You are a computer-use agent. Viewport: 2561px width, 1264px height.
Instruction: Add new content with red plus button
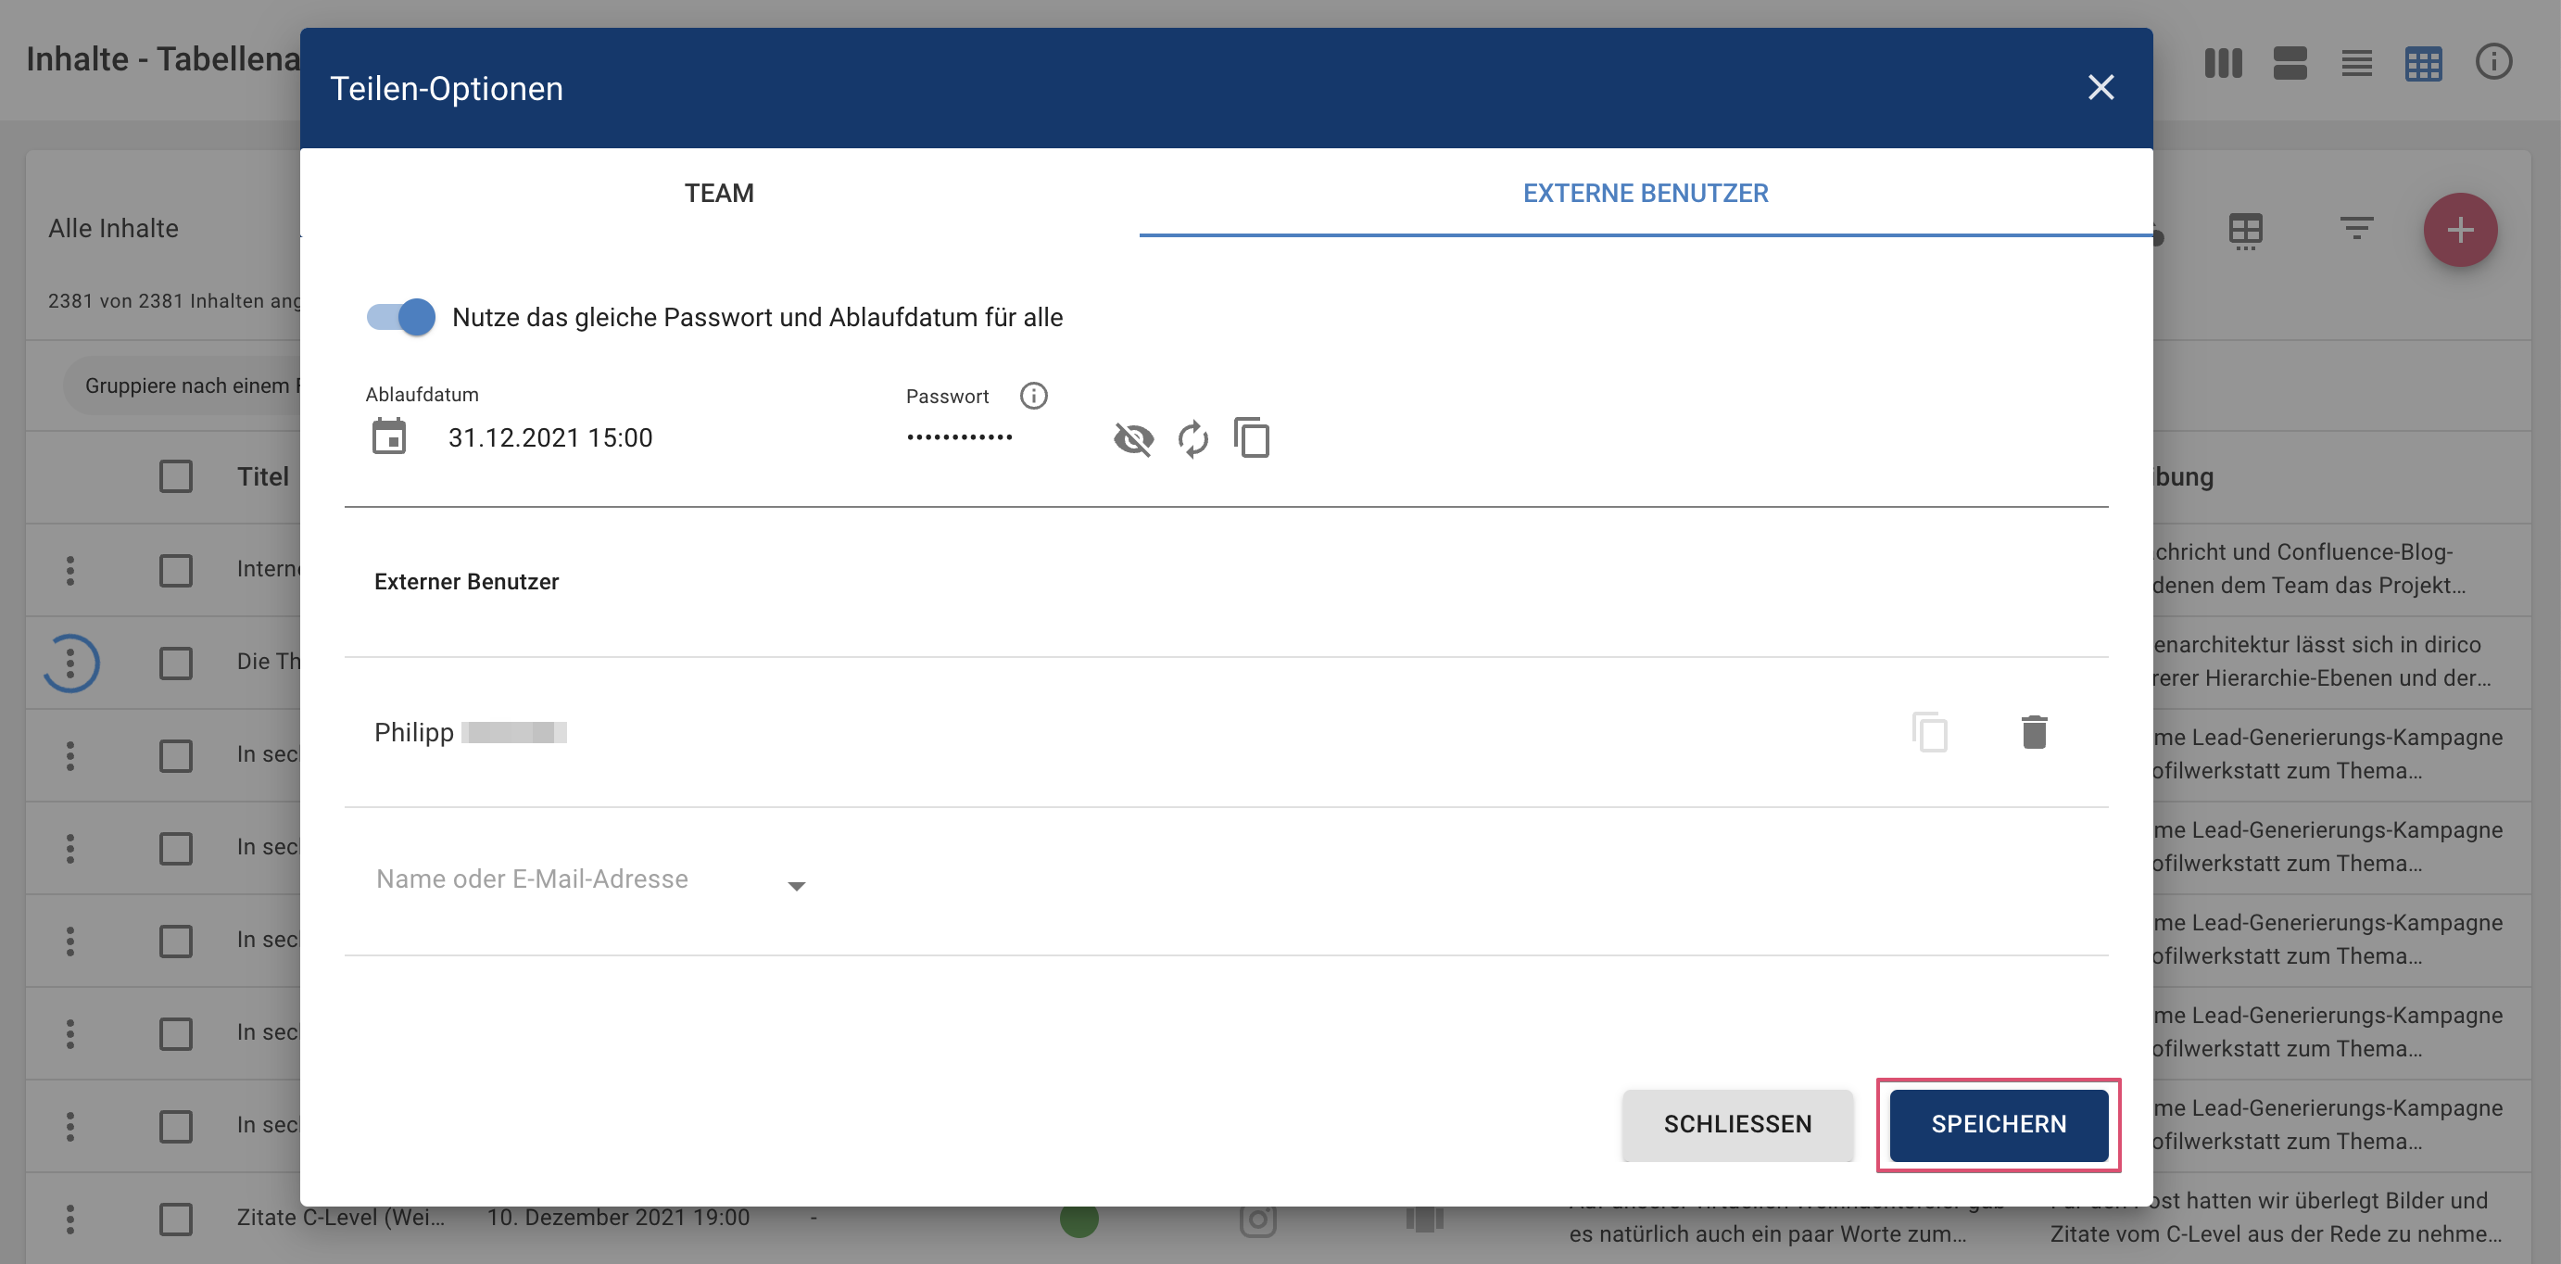[2460, 230]
